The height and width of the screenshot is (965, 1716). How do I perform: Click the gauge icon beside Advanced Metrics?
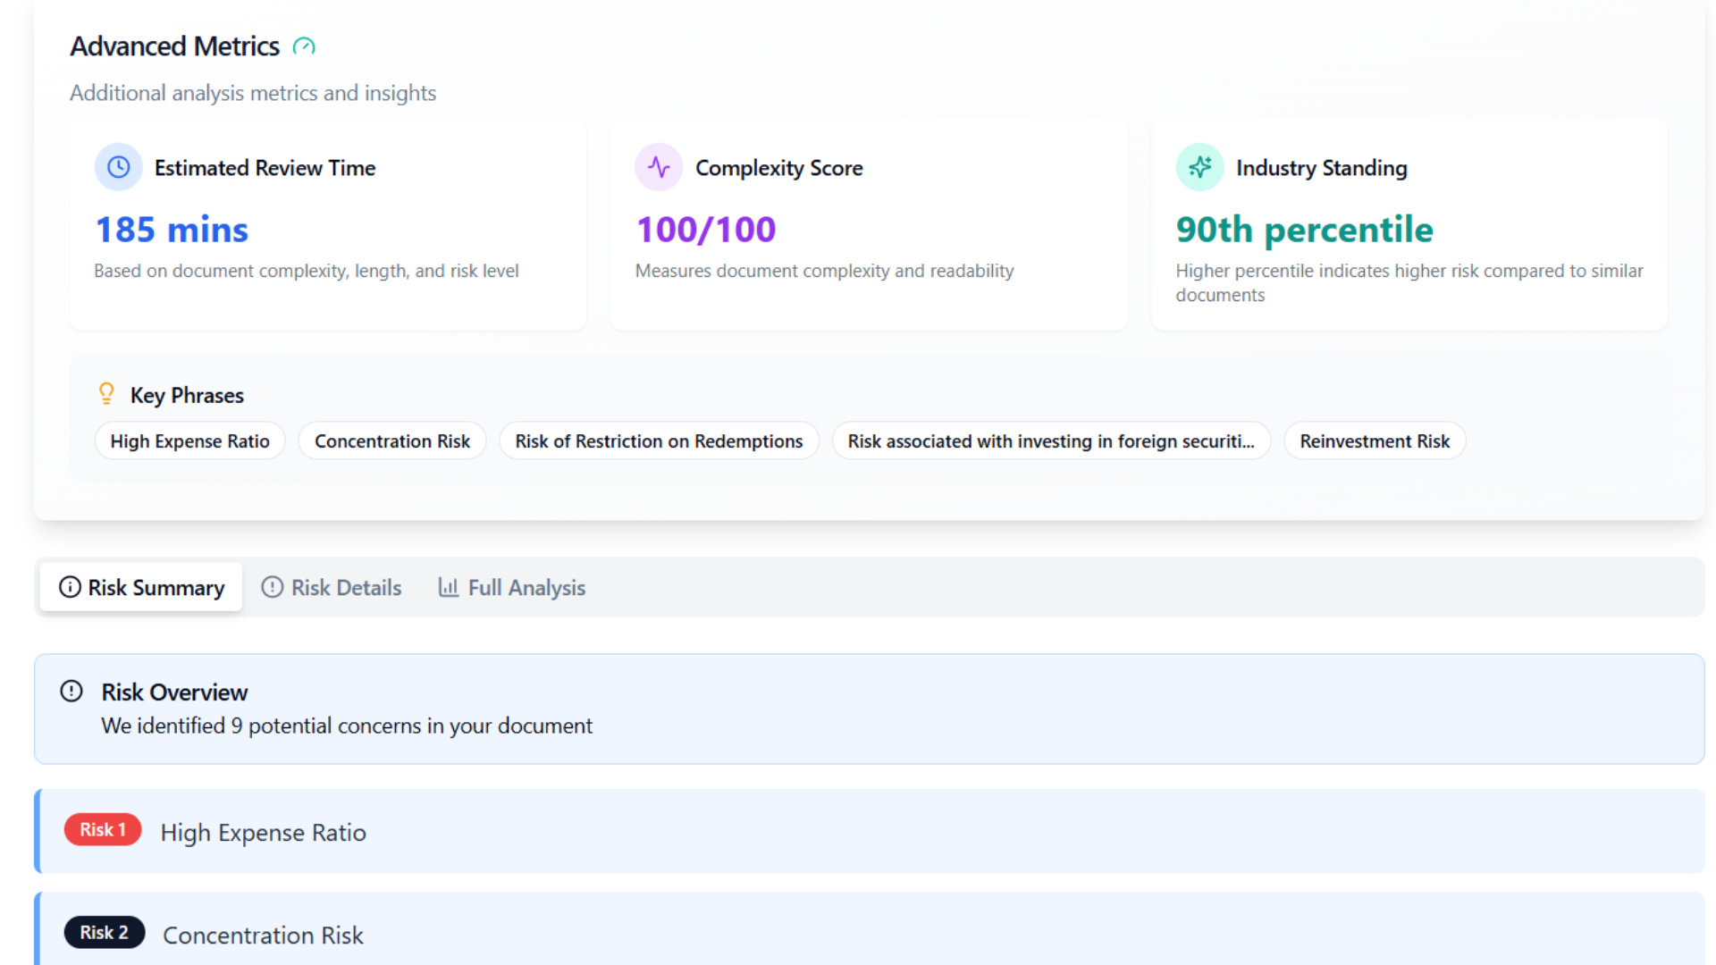coord(304,46)
